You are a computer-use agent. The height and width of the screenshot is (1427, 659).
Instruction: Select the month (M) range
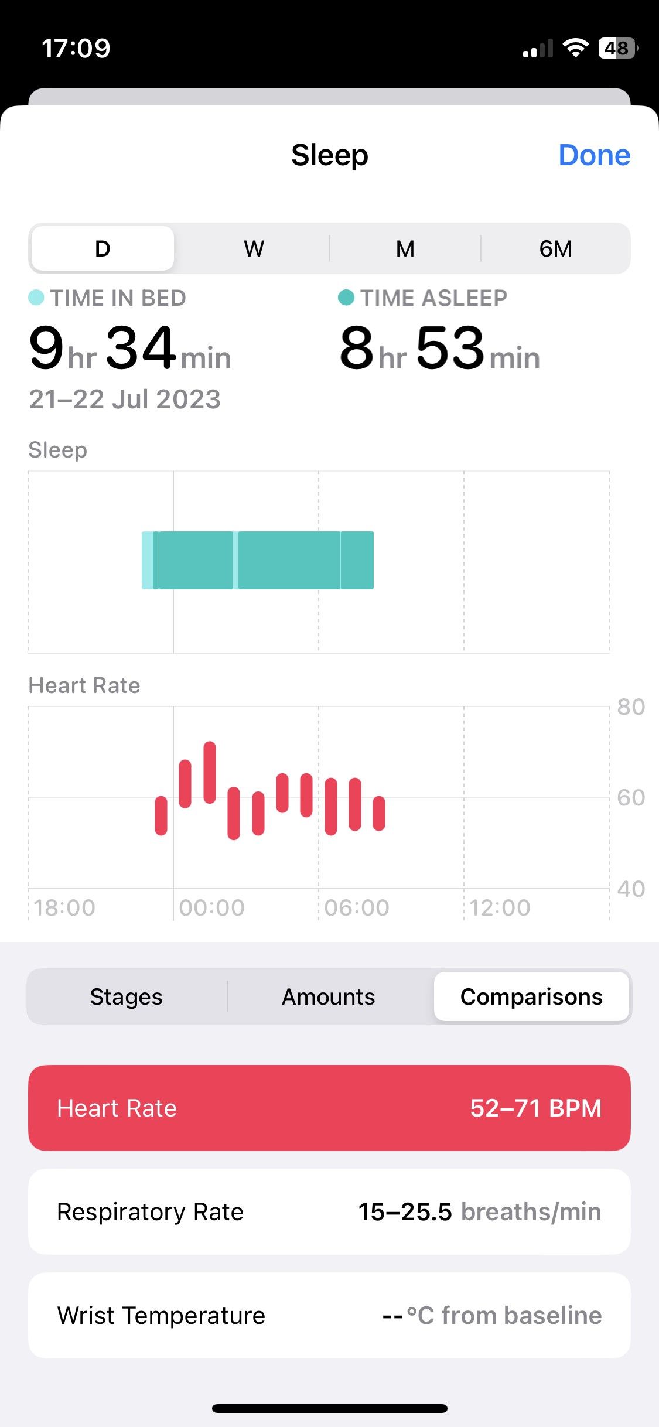[x=405, y=248]
